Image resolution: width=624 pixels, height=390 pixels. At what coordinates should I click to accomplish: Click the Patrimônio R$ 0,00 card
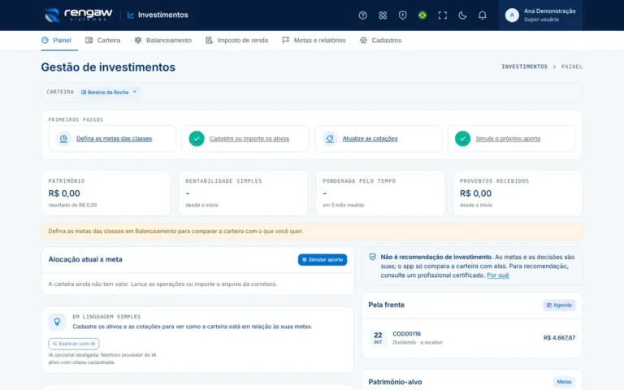pos(106,193)
